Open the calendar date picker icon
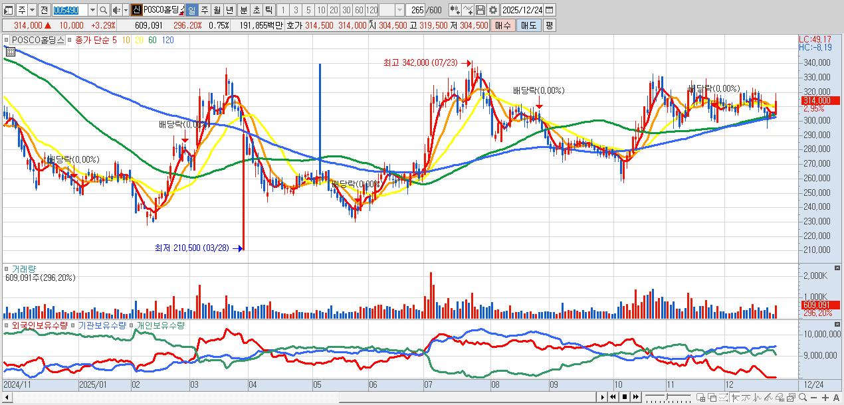 [x=549, y=10]
